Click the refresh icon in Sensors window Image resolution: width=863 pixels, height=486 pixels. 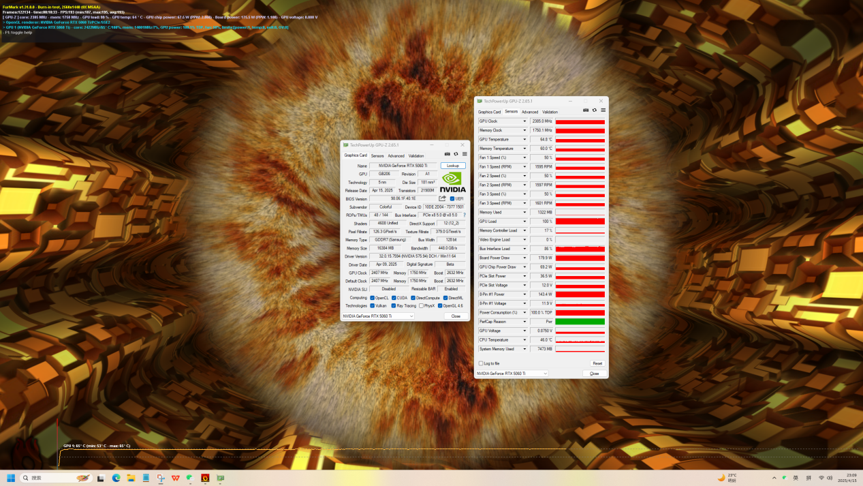pyautogui.click(x=594, y=110)
